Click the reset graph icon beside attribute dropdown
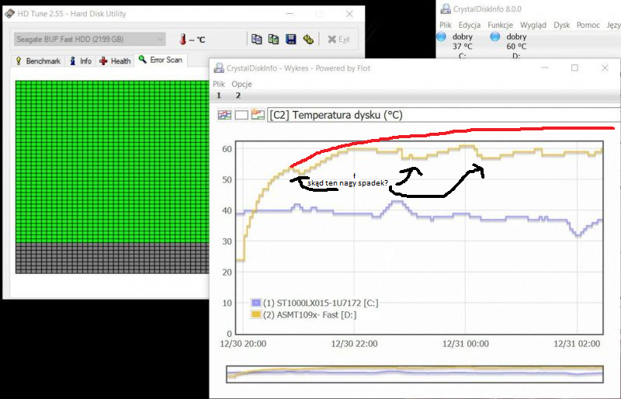 coord(258,115)
